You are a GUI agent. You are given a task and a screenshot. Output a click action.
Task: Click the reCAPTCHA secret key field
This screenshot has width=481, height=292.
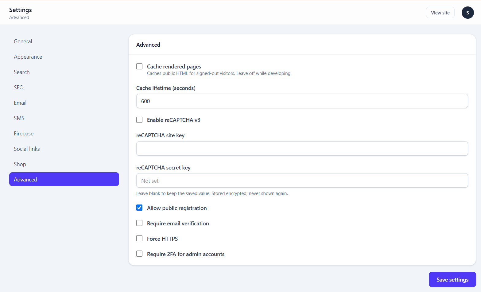(x=302, y=181)
